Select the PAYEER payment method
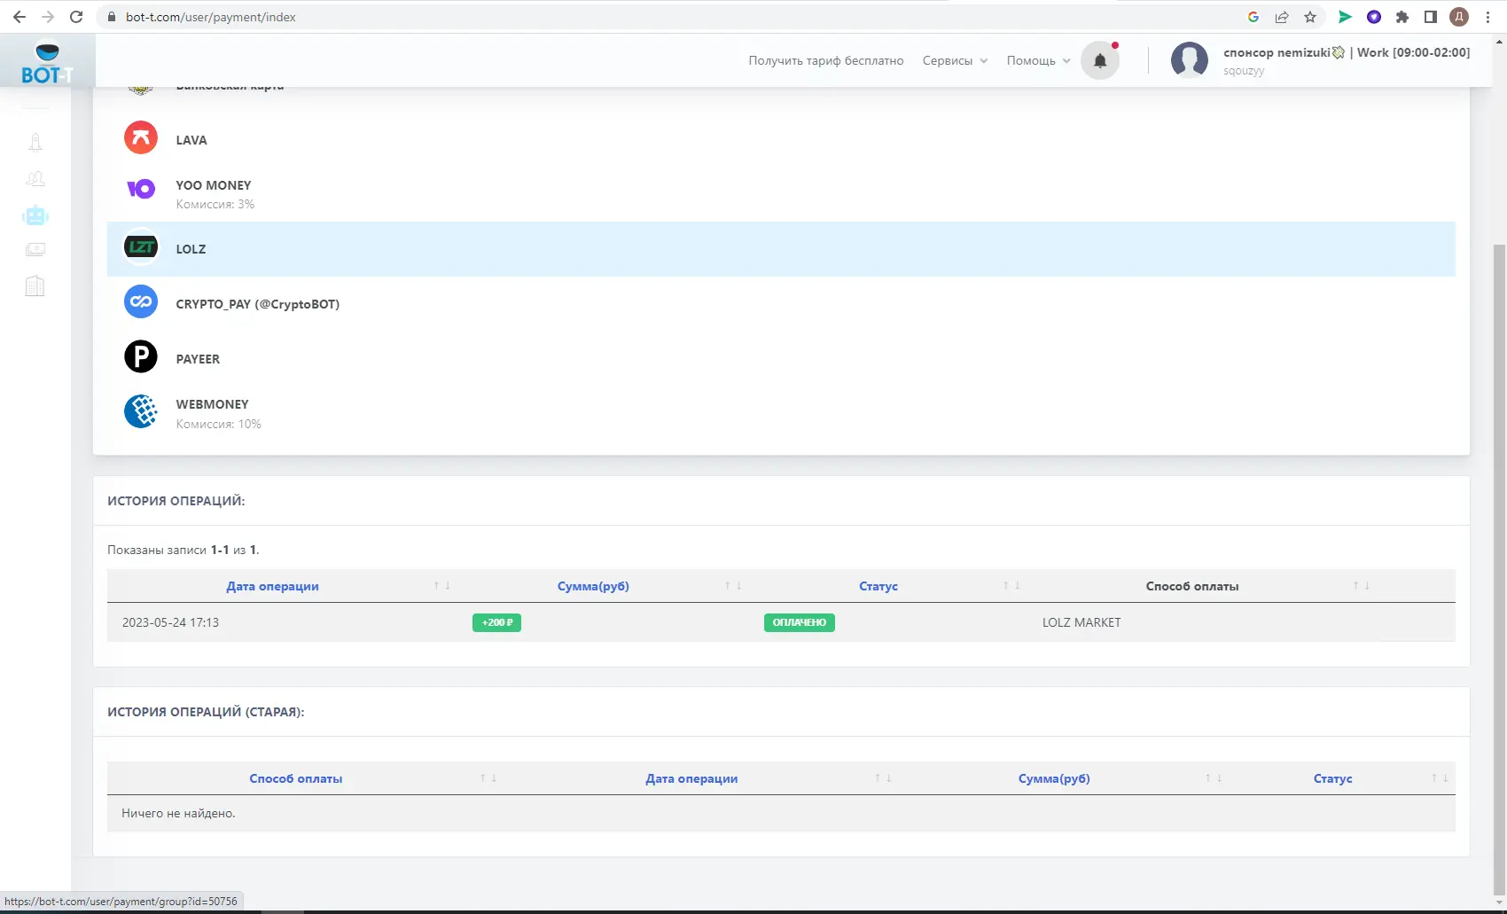 [x=781, y=359]
